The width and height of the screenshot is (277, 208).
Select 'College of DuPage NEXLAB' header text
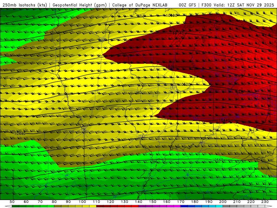[140, 5]
